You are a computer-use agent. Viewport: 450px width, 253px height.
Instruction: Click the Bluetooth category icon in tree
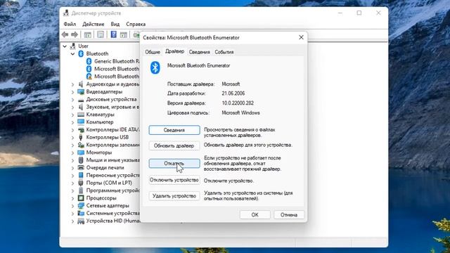tap(81, 53)
